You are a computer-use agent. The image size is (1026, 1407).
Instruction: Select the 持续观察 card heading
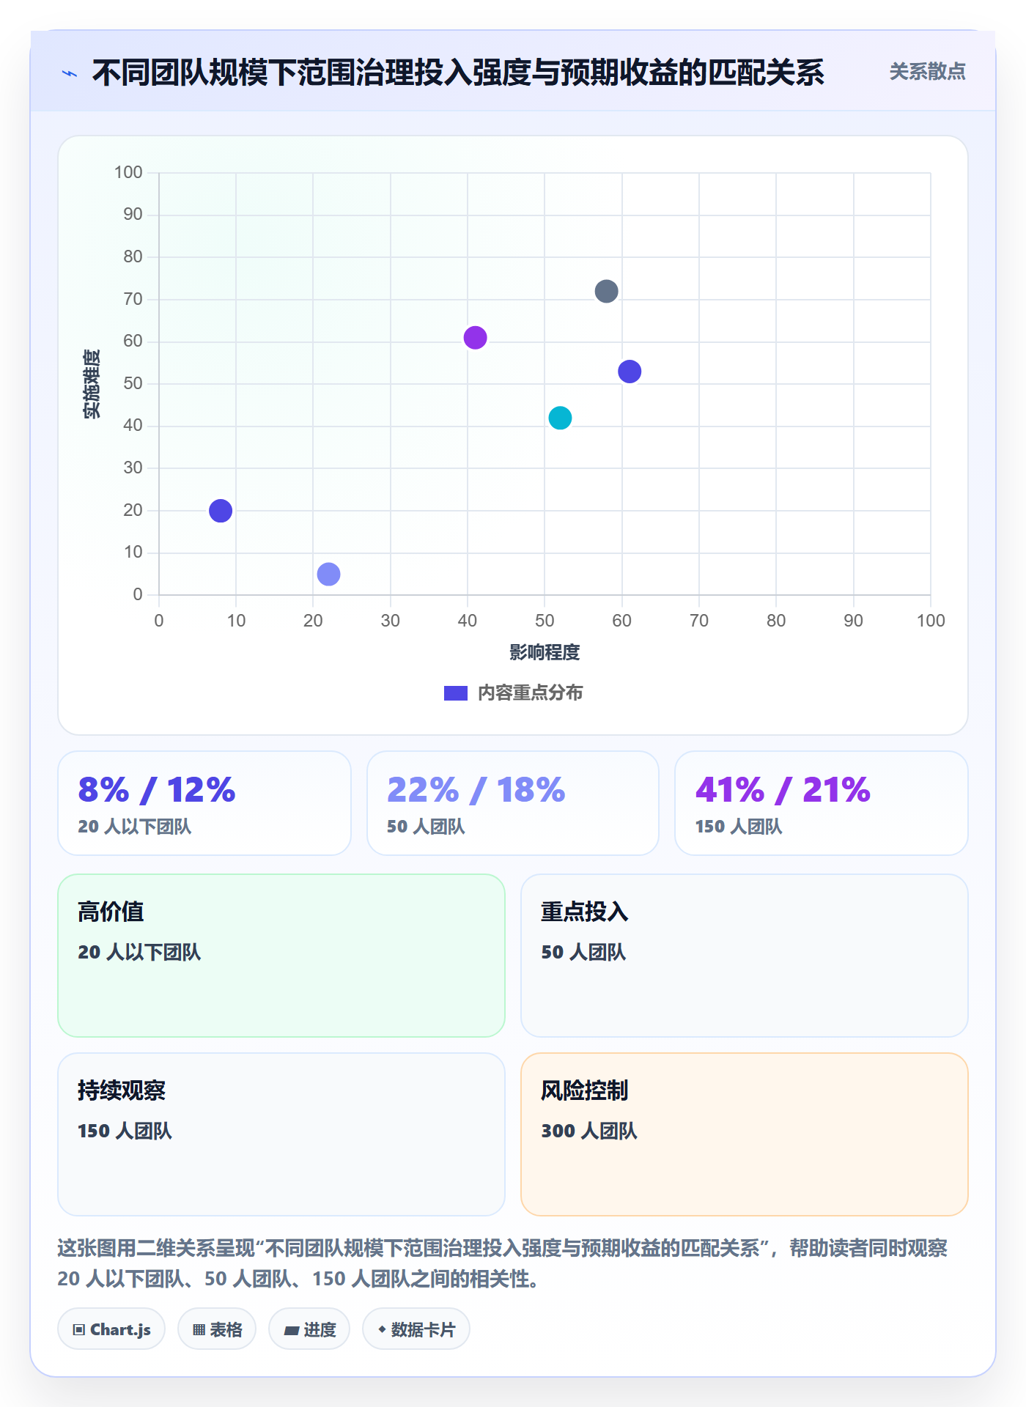122,1090
